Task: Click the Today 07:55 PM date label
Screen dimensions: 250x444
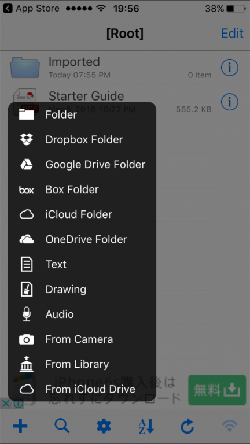Action: 79,75
